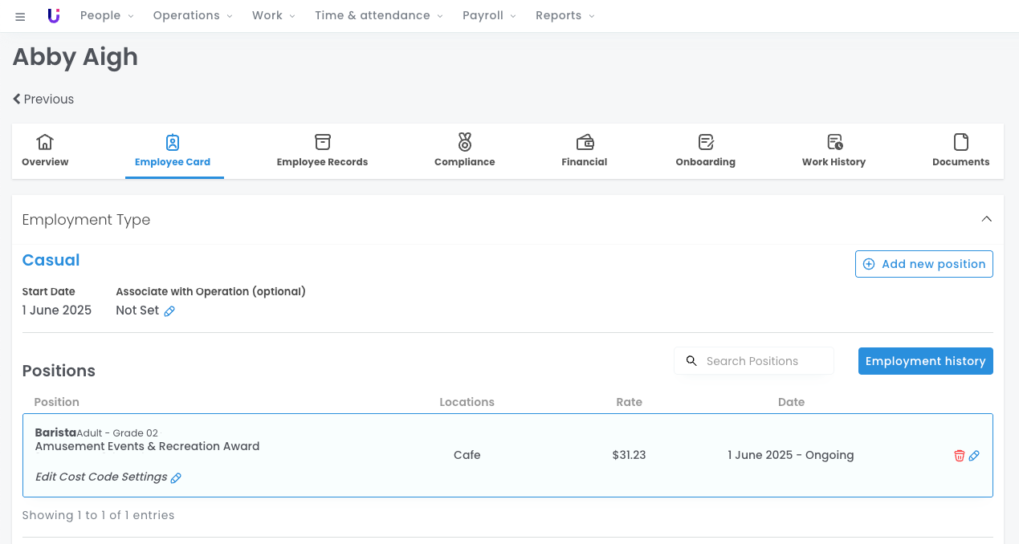Click the pencil next to Edit Cost Code Settings

pyautogui.click(x=176, y=478)
